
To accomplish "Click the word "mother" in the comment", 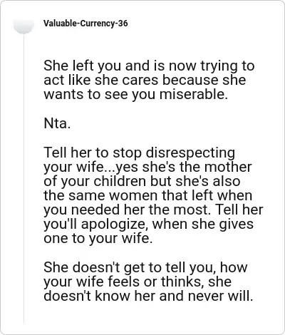I will click(x=228, y=167).
